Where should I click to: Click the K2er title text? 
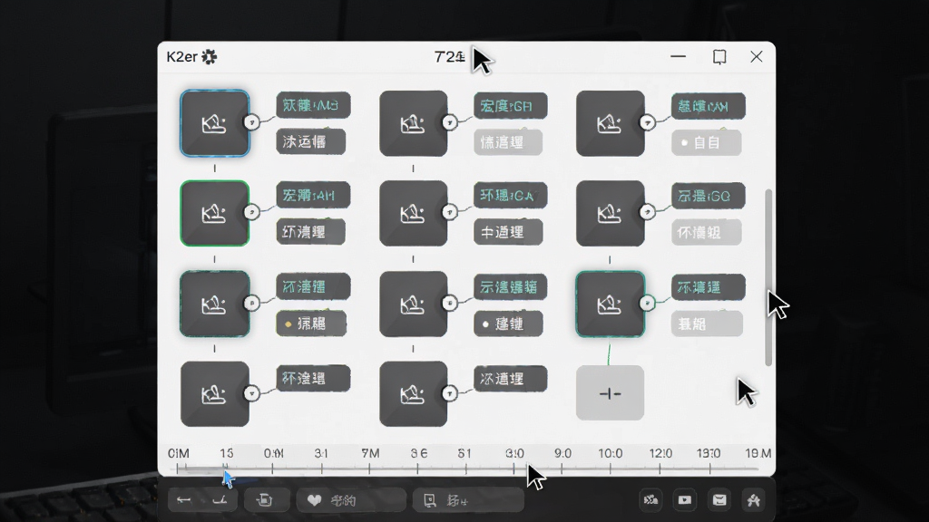(181, 57)
